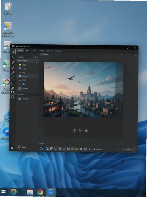This screenshot has height=197, width=147.
Task: Click the zoom magnifier button below the image
Action: pyautogui.click(x=80, y=131)
